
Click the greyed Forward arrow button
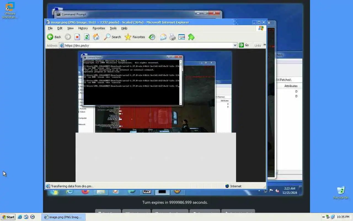(68, 37)
